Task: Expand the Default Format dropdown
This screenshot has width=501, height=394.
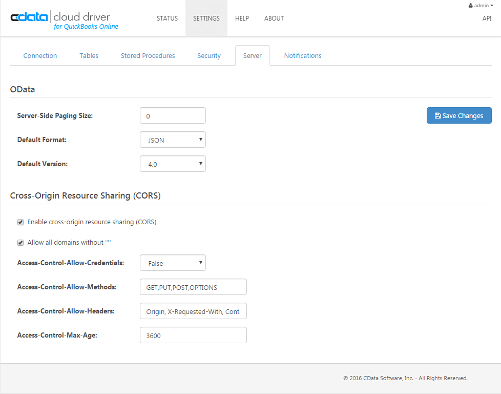Action: coord(173,140)
